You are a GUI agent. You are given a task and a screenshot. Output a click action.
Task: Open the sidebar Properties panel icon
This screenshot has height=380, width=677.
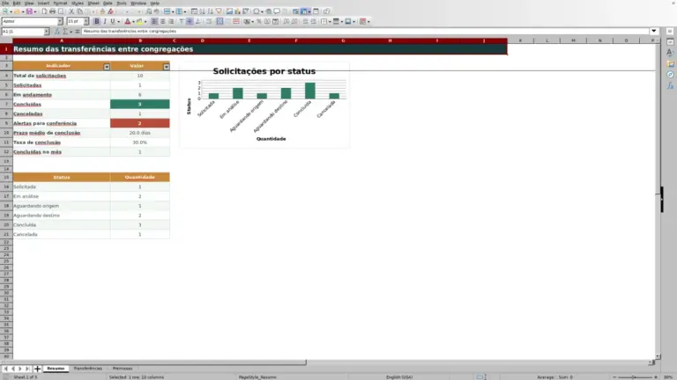click(x=670, y=42)
